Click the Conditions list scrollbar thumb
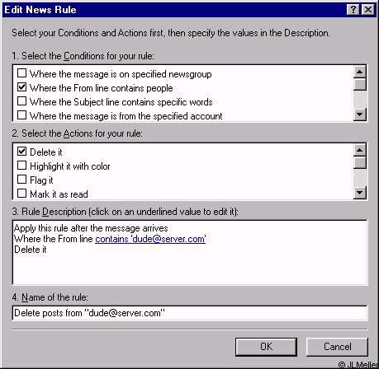This screenshot has width=379, height=369. click(360, 84)
